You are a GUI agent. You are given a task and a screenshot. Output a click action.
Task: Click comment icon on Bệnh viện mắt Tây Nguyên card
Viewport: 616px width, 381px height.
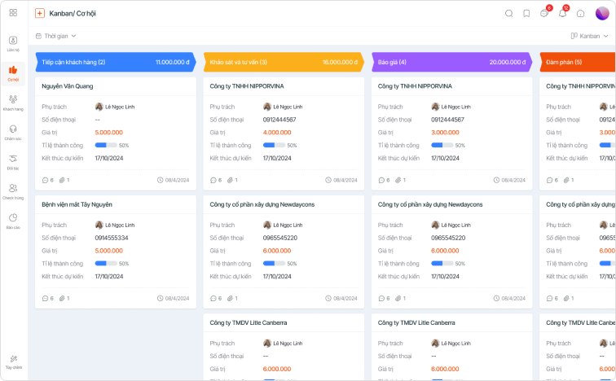[45, 298]
